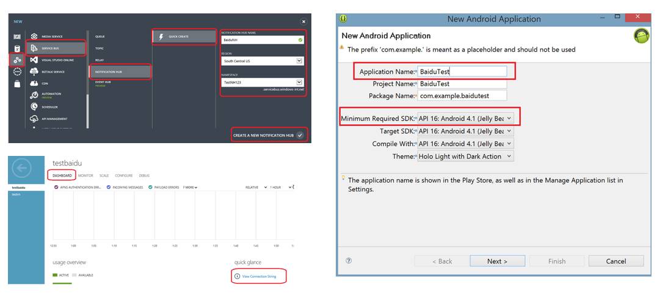Click the help question mark in Android dialog
660x296 pixels.
coord(349,261)
